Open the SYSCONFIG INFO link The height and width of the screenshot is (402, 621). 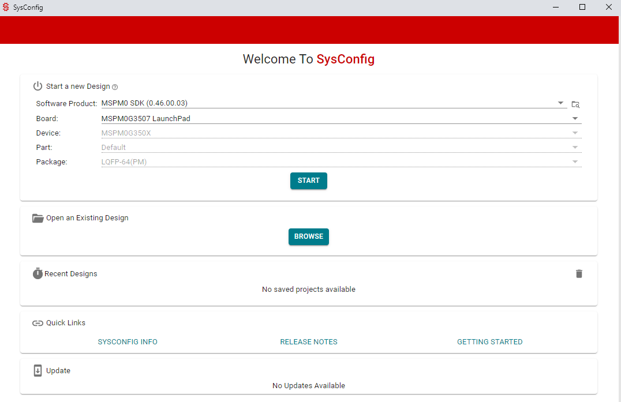coord(128,342)
